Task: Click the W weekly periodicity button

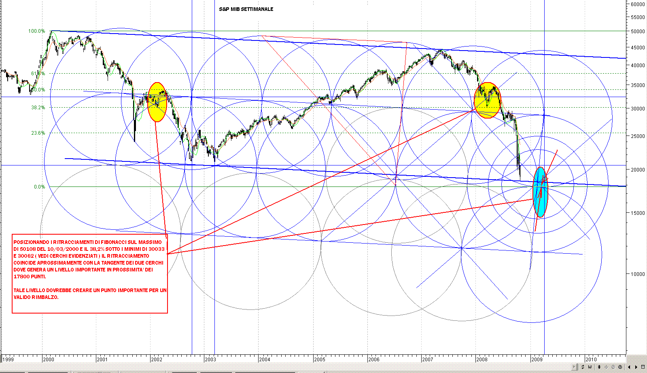Action: pyautogui.click(x=590, y=367)
